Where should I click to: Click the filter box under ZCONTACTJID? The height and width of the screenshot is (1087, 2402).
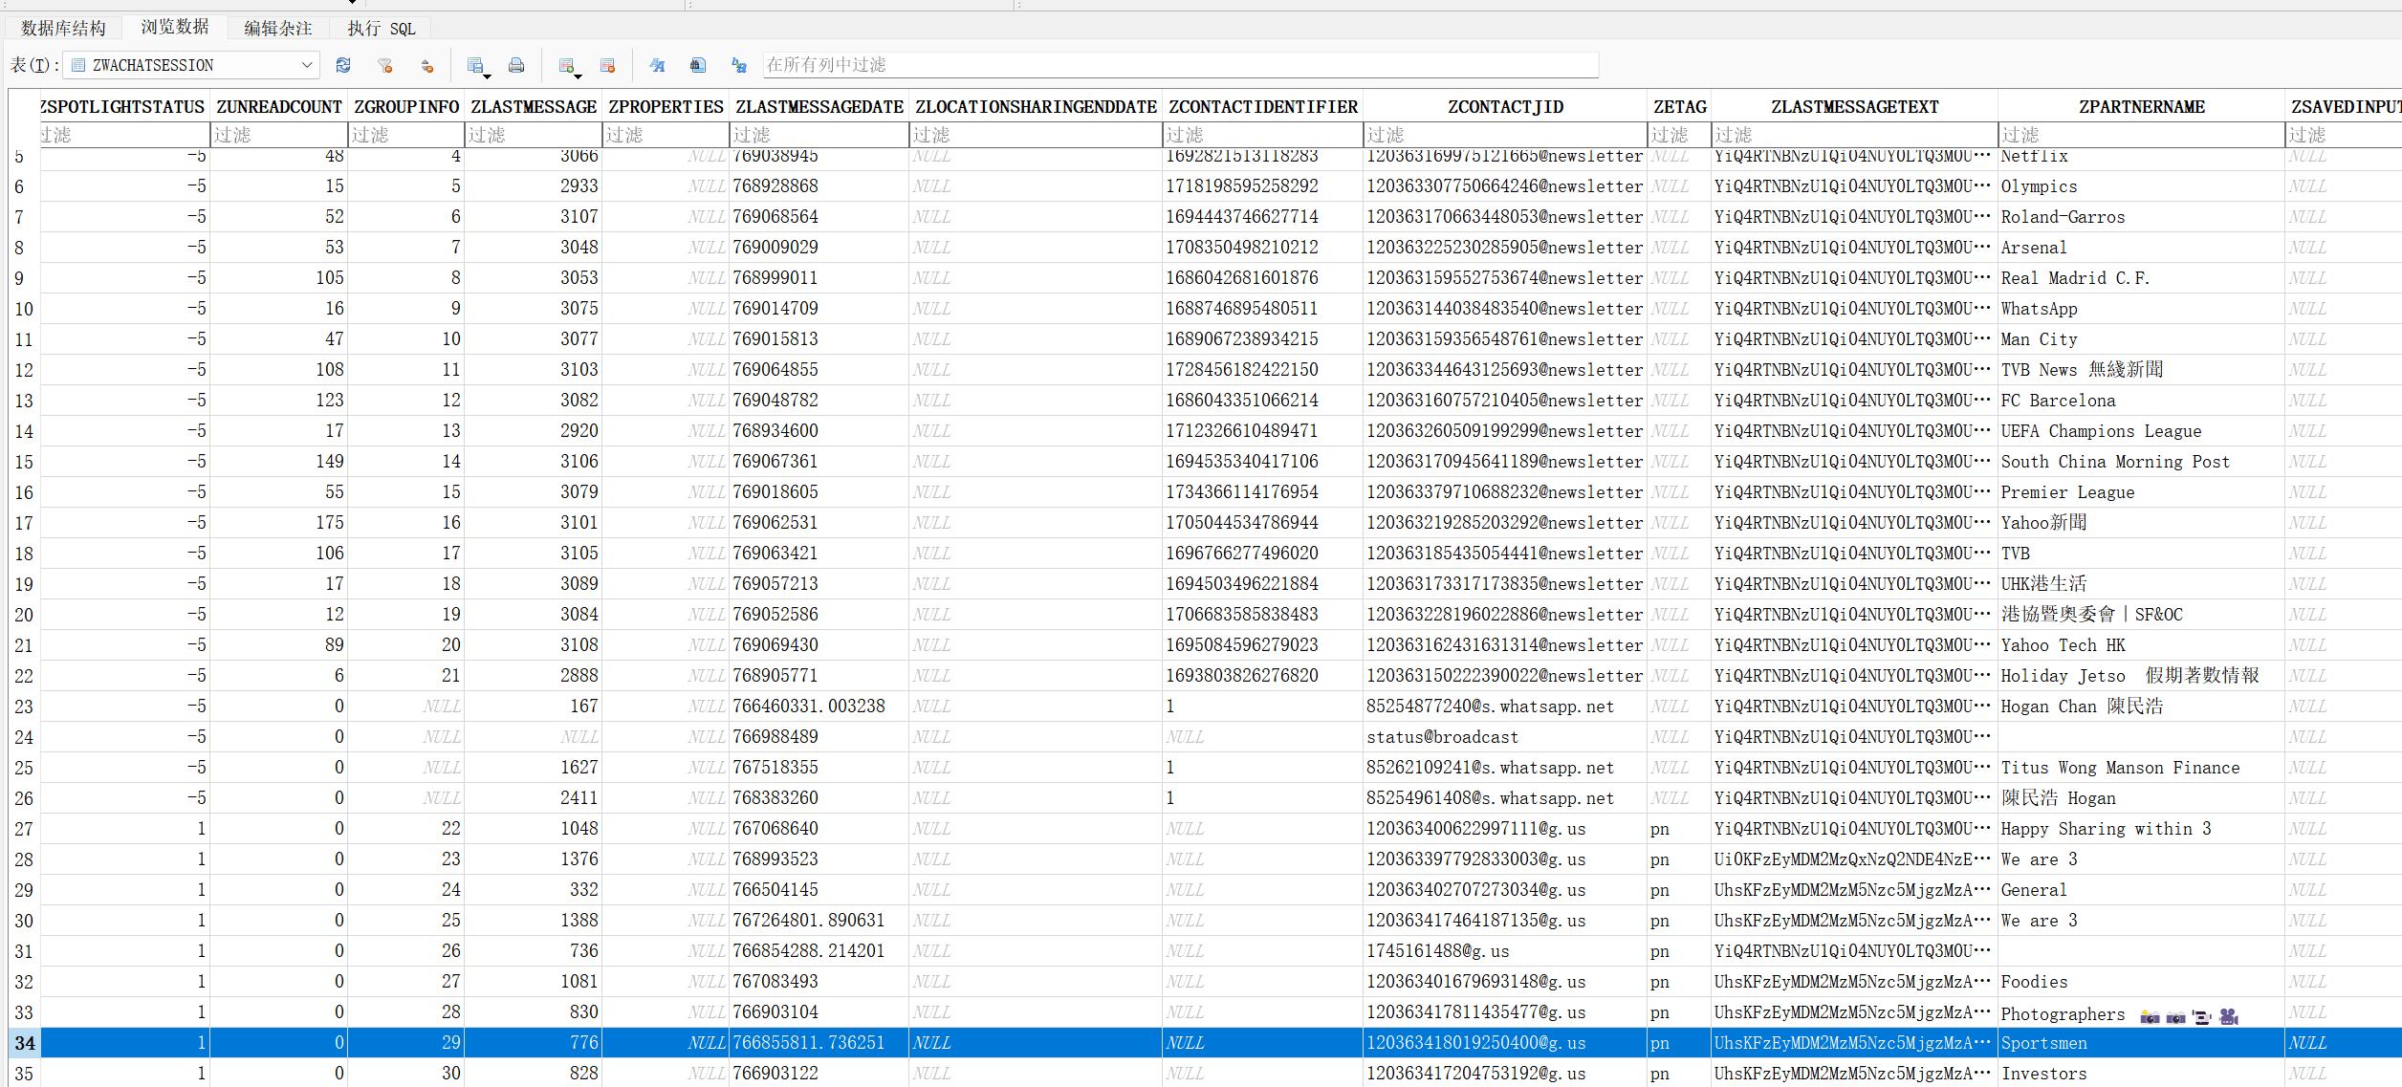tap(1504, 135)
